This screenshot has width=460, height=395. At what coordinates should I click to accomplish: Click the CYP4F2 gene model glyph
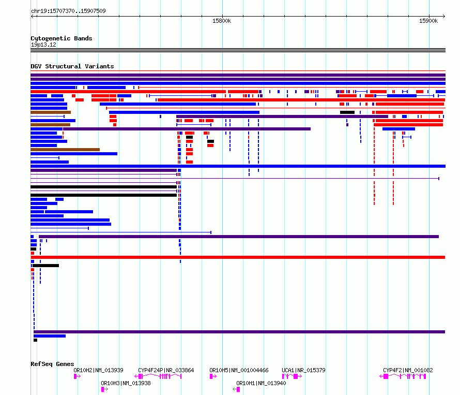(x=403, y=376)
